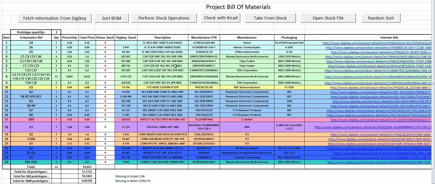The width and height of the screenshot is (435, 184).
Task: Select schematics ref cell FB1 FB2
Action: tap(31, 162)
